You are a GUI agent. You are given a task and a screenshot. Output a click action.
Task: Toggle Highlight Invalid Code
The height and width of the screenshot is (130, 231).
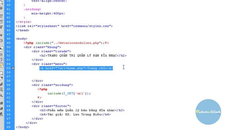click(x=1, y=54)
